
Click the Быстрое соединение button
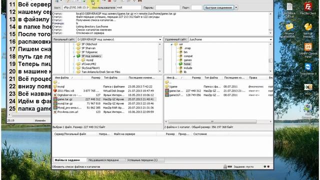[x=218, y=7]
